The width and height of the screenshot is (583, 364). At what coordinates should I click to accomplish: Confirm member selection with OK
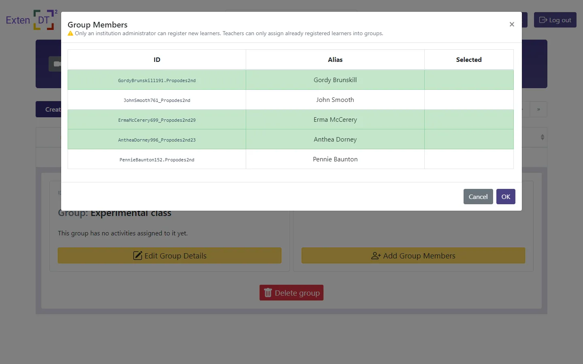tap(505, 197)
